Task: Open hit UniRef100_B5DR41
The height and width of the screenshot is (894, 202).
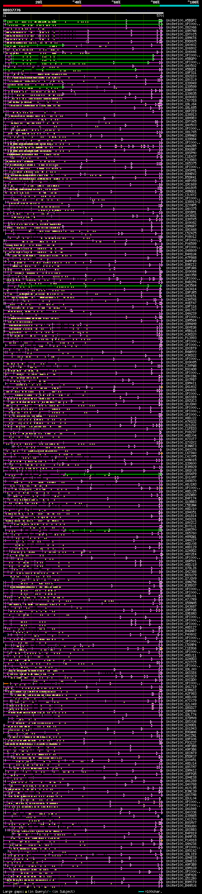Action: [181, 178]
